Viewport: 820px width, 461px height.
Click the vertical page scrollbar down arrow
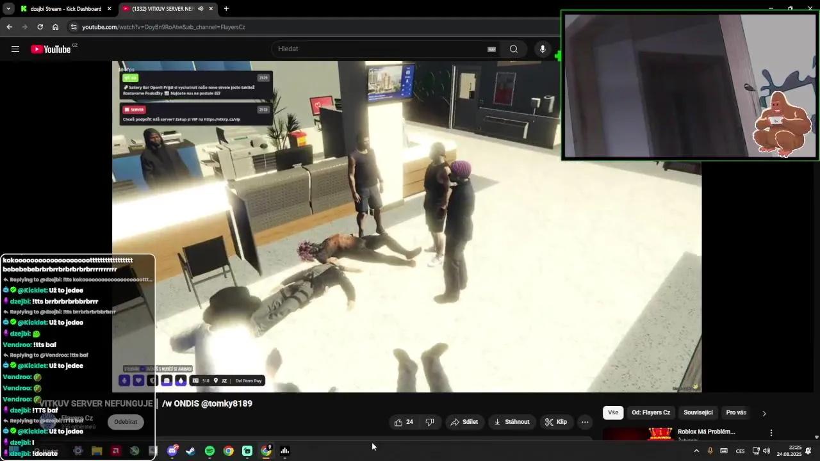(816, 437)
